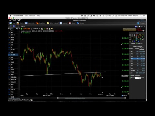Click the list icon beside SP-500 symbol
155x116 pixels.
[x=32, y=29]
